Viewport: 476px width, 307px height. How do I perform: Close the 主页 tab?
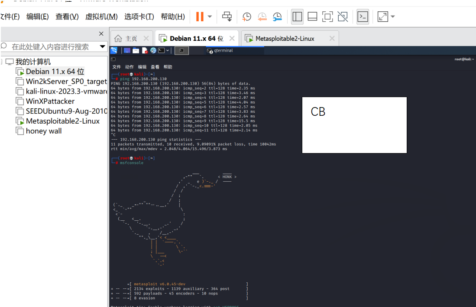click(x=146, y=38)
